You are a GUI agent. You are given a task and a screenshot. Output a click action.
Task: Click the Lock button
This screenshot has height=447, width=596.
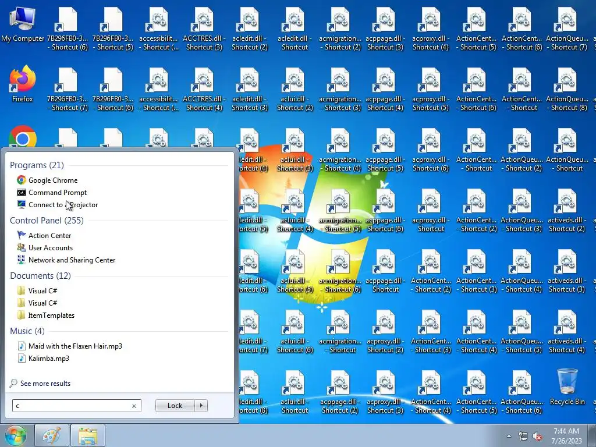175,406
